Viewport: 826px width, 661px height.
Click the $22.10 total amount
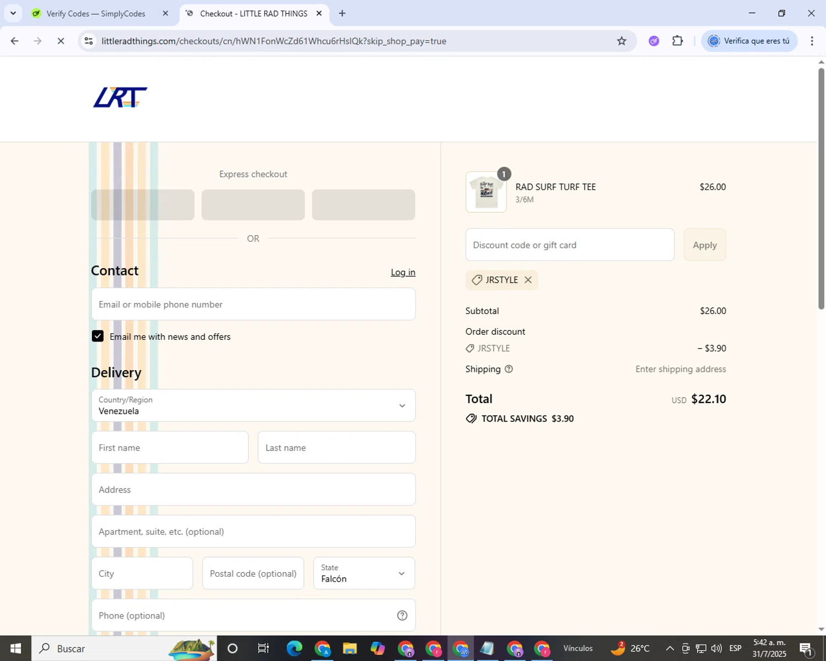709,399
